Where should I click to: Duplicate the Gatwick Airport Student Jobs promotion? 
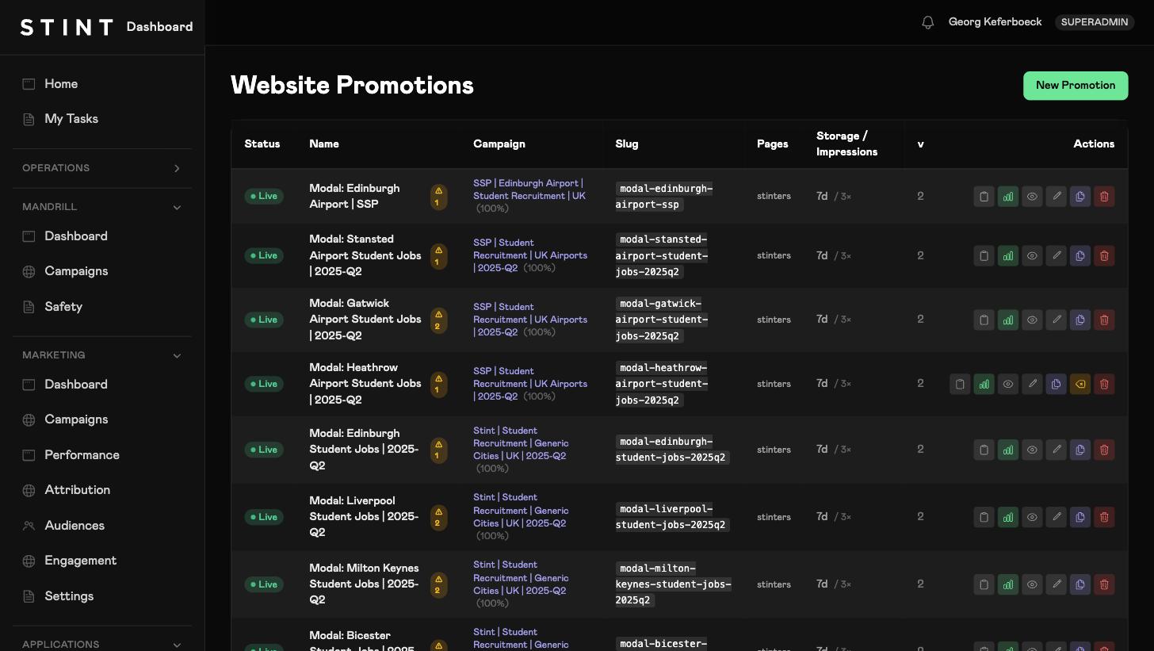tap(1080, 320)
